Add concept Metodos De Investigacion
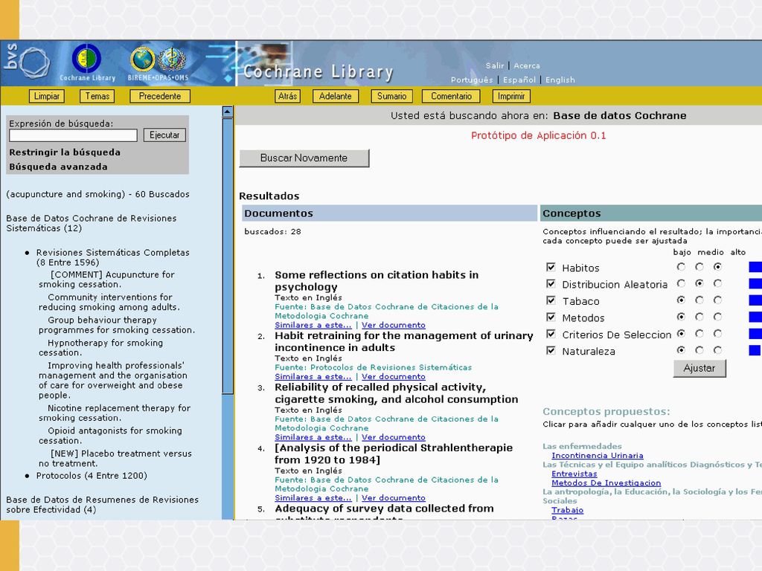 606,483
